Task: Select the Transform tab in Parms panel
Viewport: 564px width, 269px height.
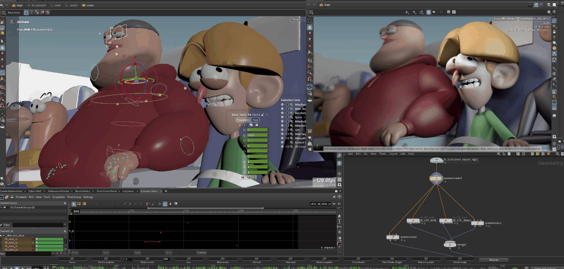Action: [243, 120]
